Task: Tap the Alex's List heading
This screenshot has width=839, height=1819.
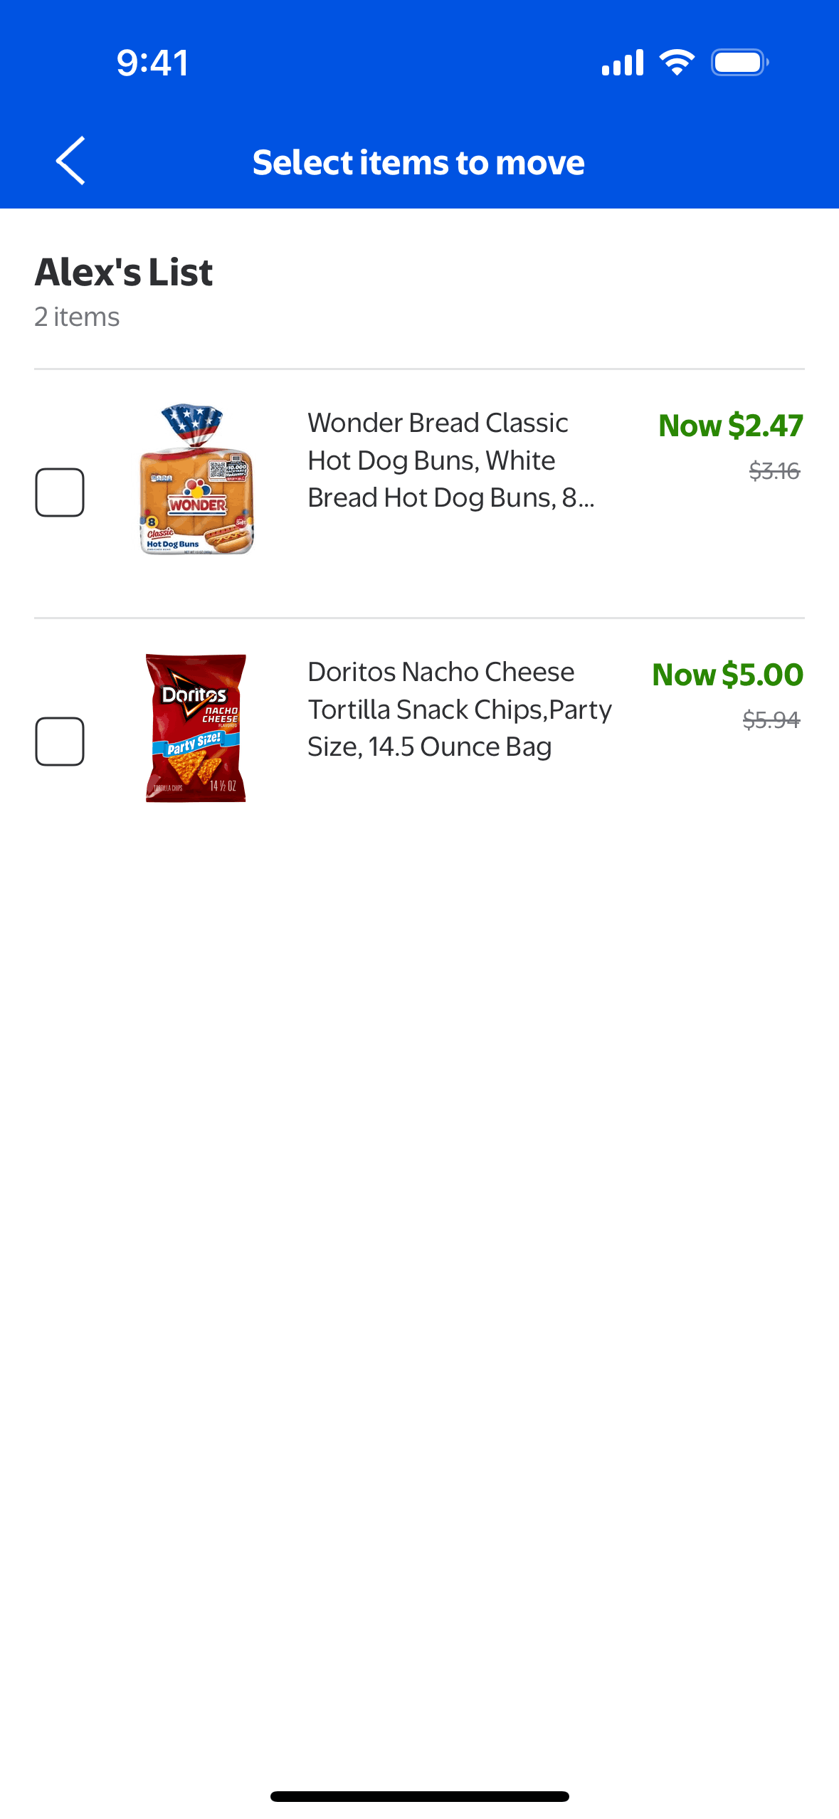Action: [x=124, y=273]
